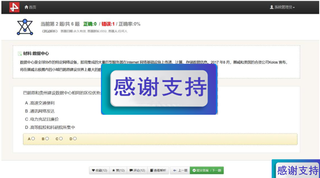320x178 pixels.
Task: Select answer option C radio button
Action: tap(61, 139)
